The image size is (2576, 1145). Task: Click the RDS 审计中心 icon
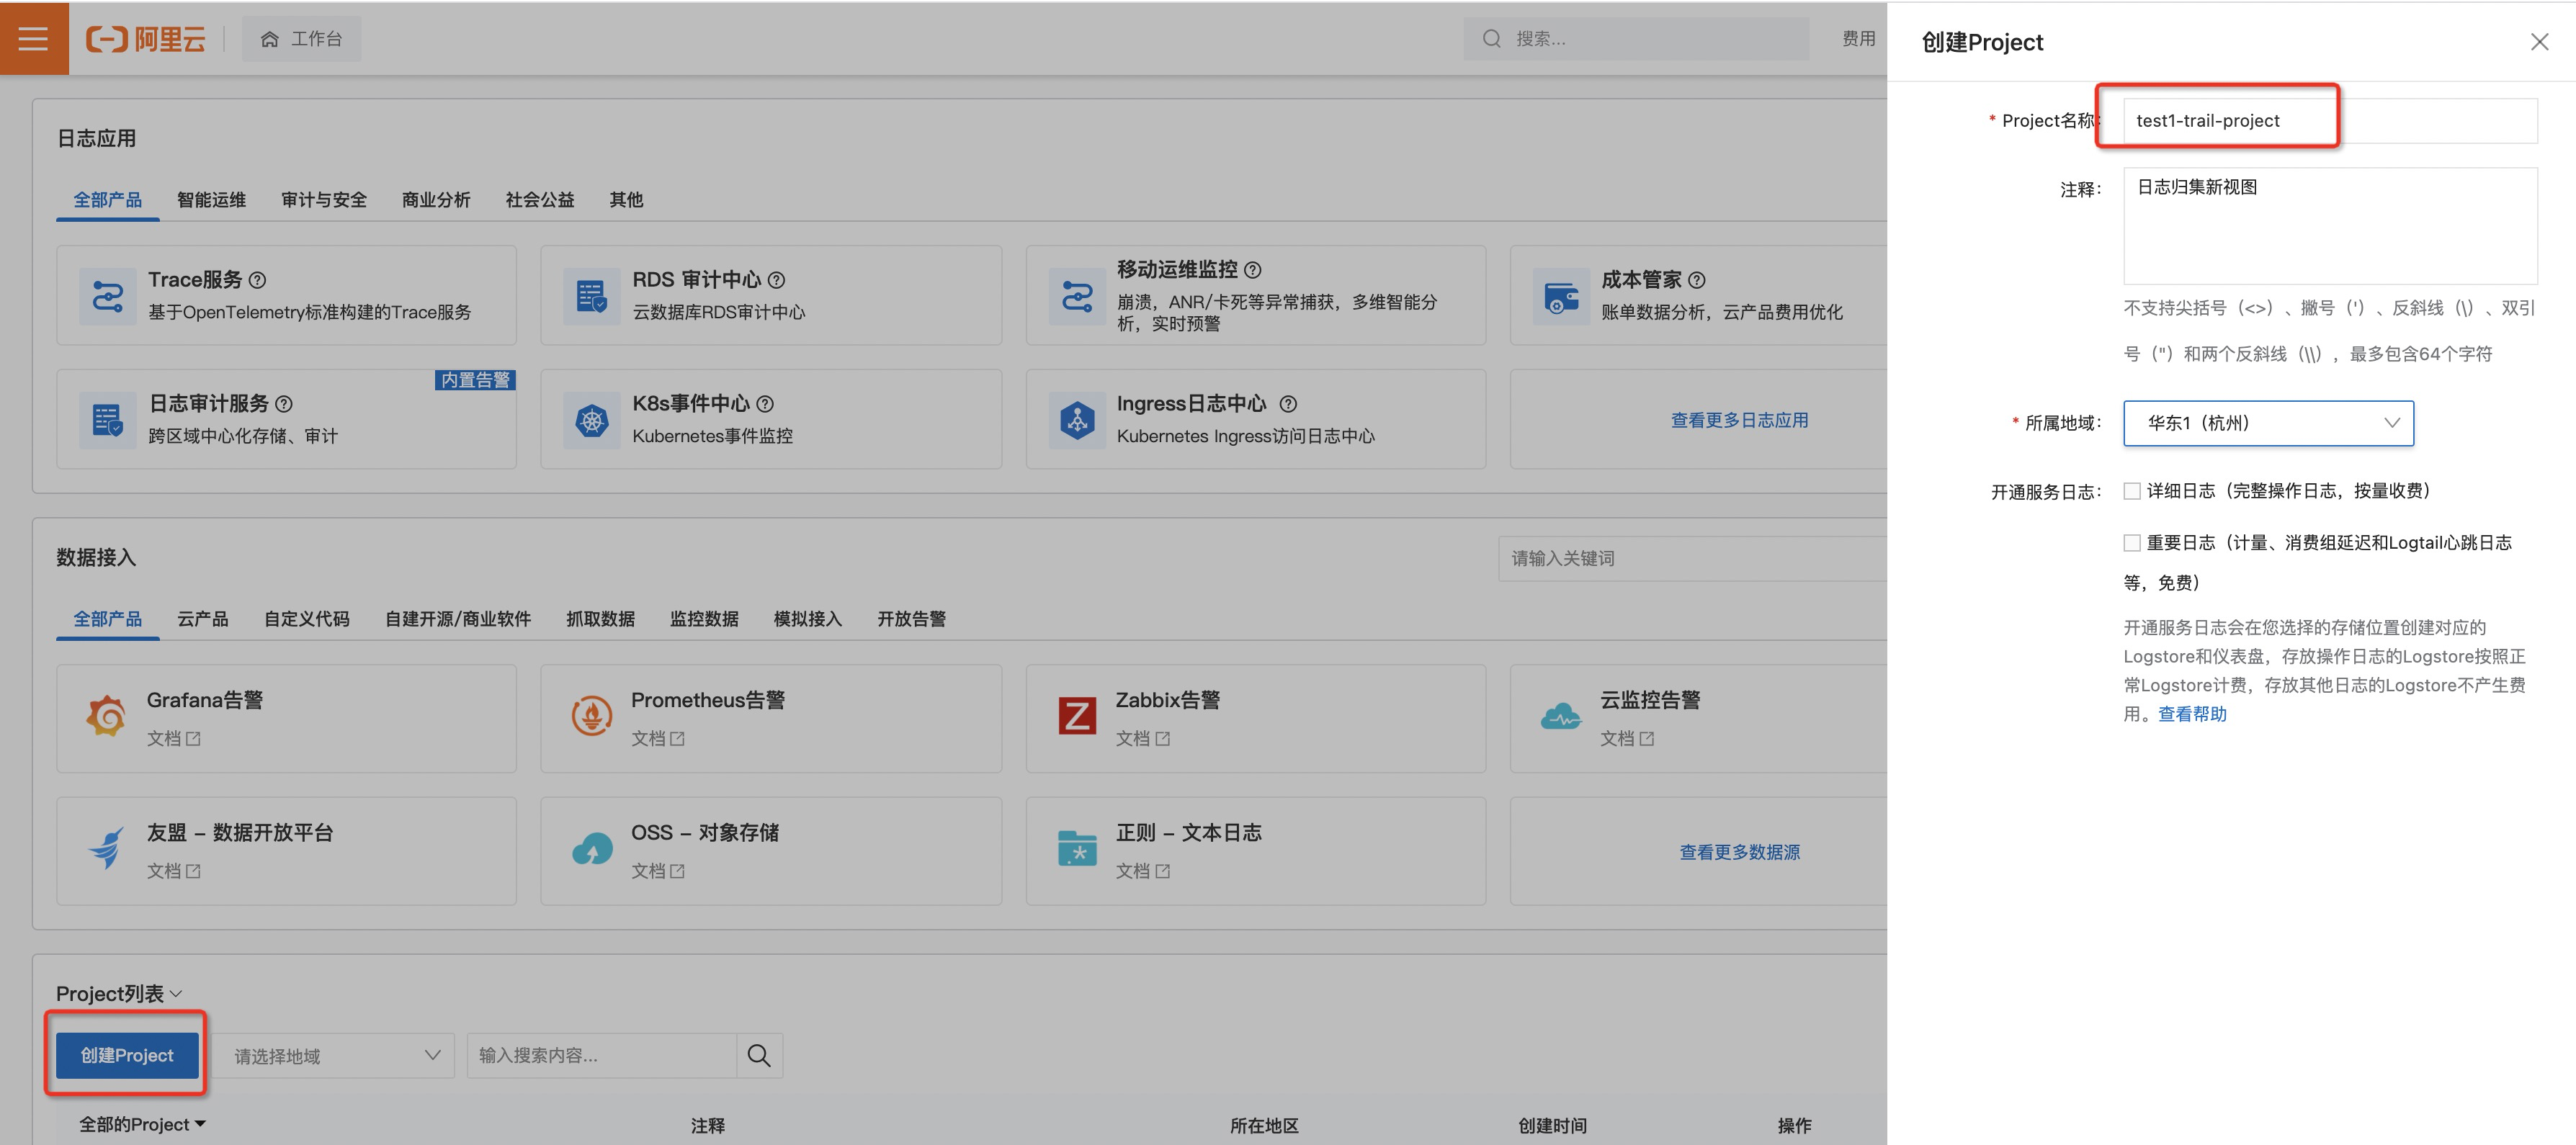(591, 296)
